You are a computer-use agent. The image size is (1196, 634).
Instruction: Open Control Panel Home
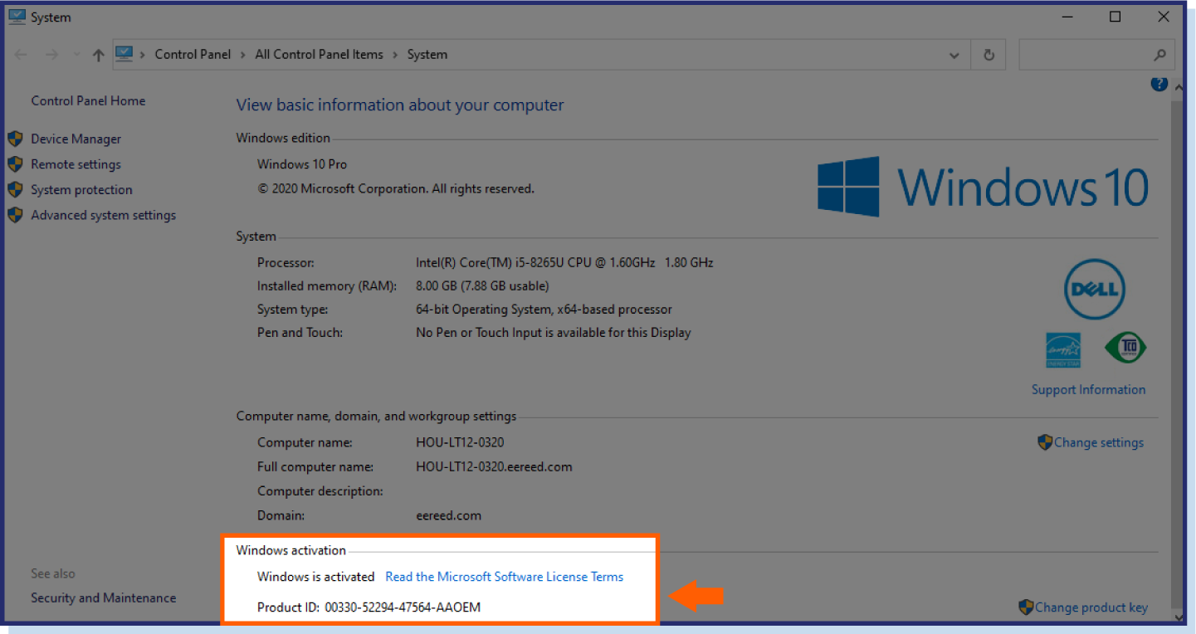pos(88,100)
